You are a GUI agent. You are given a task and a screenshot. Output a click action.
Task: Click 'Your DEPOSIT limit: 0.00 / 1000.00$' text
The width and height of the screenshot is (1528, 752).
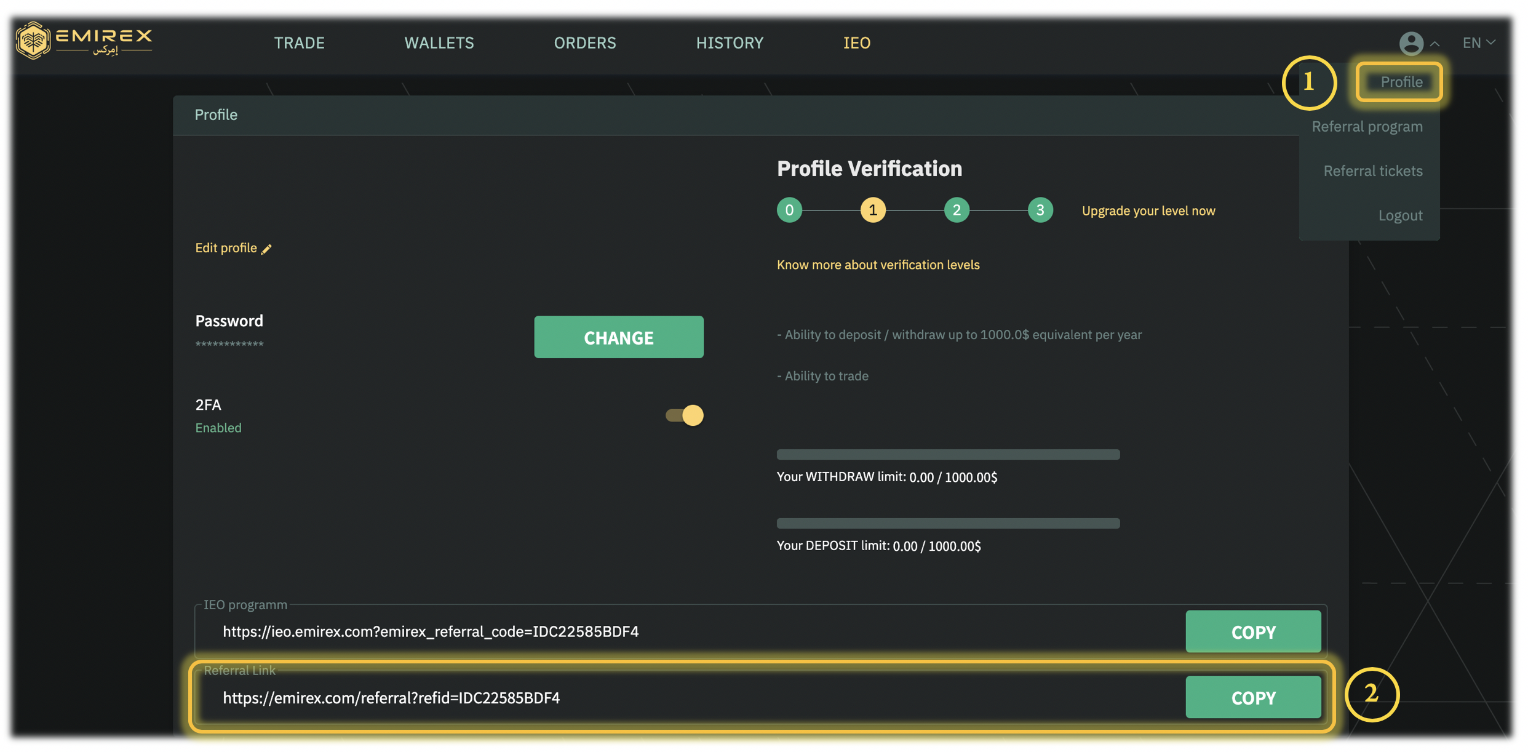[x=878, y=546]
